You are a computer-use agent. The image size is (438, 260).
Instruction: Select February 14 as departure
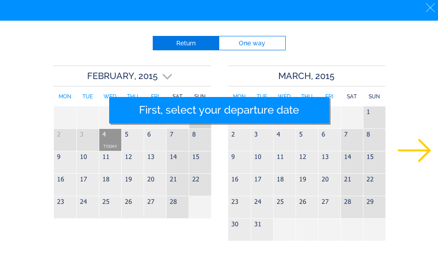[x=177, y=162]
